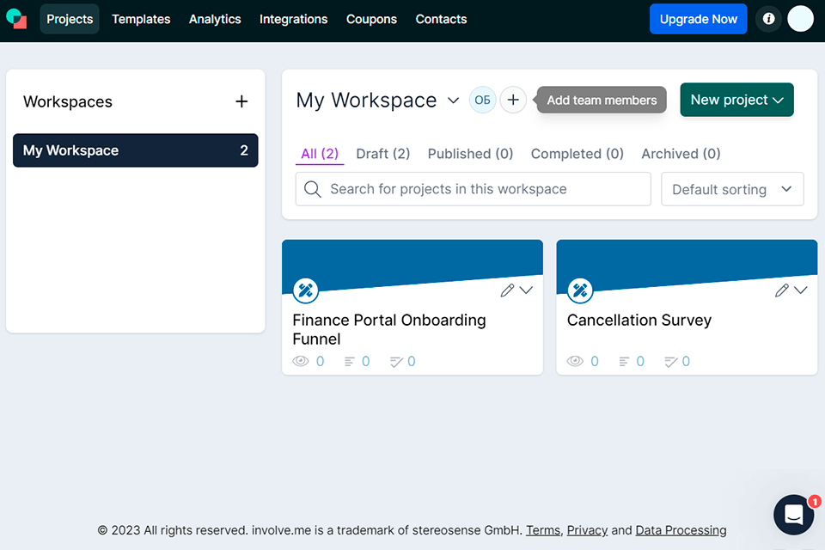
Task: Focus the search for projects field
Action: 473,189
